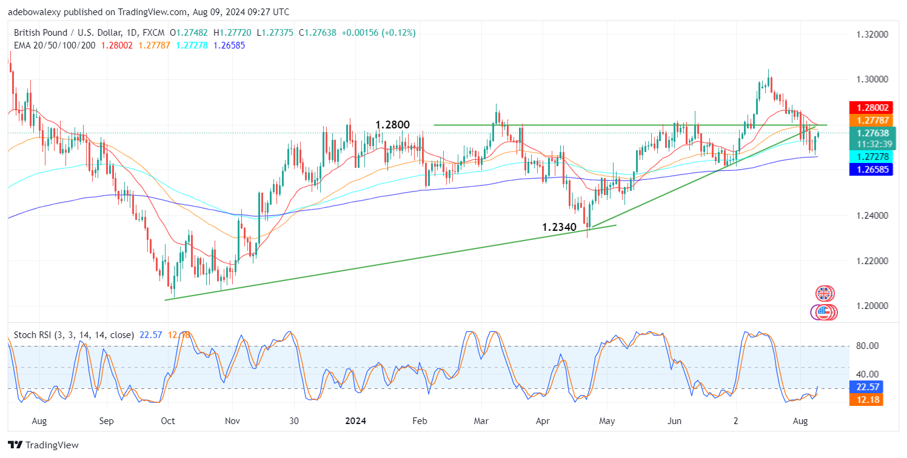Click the 1.2800 resistance level annotation
The height and width of the screenshot is (458, 907).
point(392,125)
